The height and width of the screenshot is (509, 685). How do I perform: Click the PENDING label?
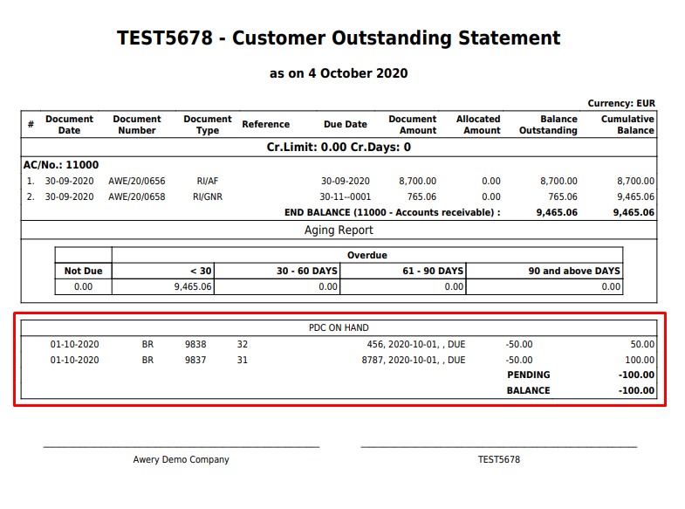click(x=529, y=375)
